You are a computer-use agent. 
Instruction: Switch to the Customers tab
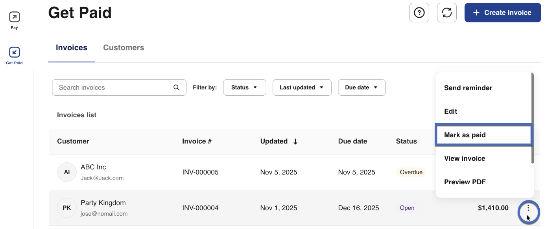(124, 48)
